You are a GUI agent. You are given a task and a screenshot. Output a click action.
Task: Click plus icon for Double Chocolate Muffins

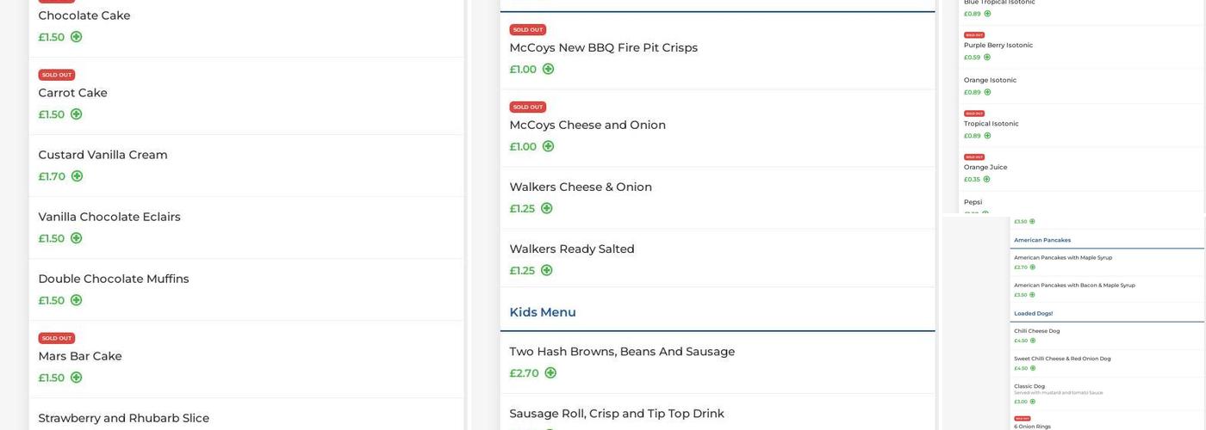click(76, 300)
